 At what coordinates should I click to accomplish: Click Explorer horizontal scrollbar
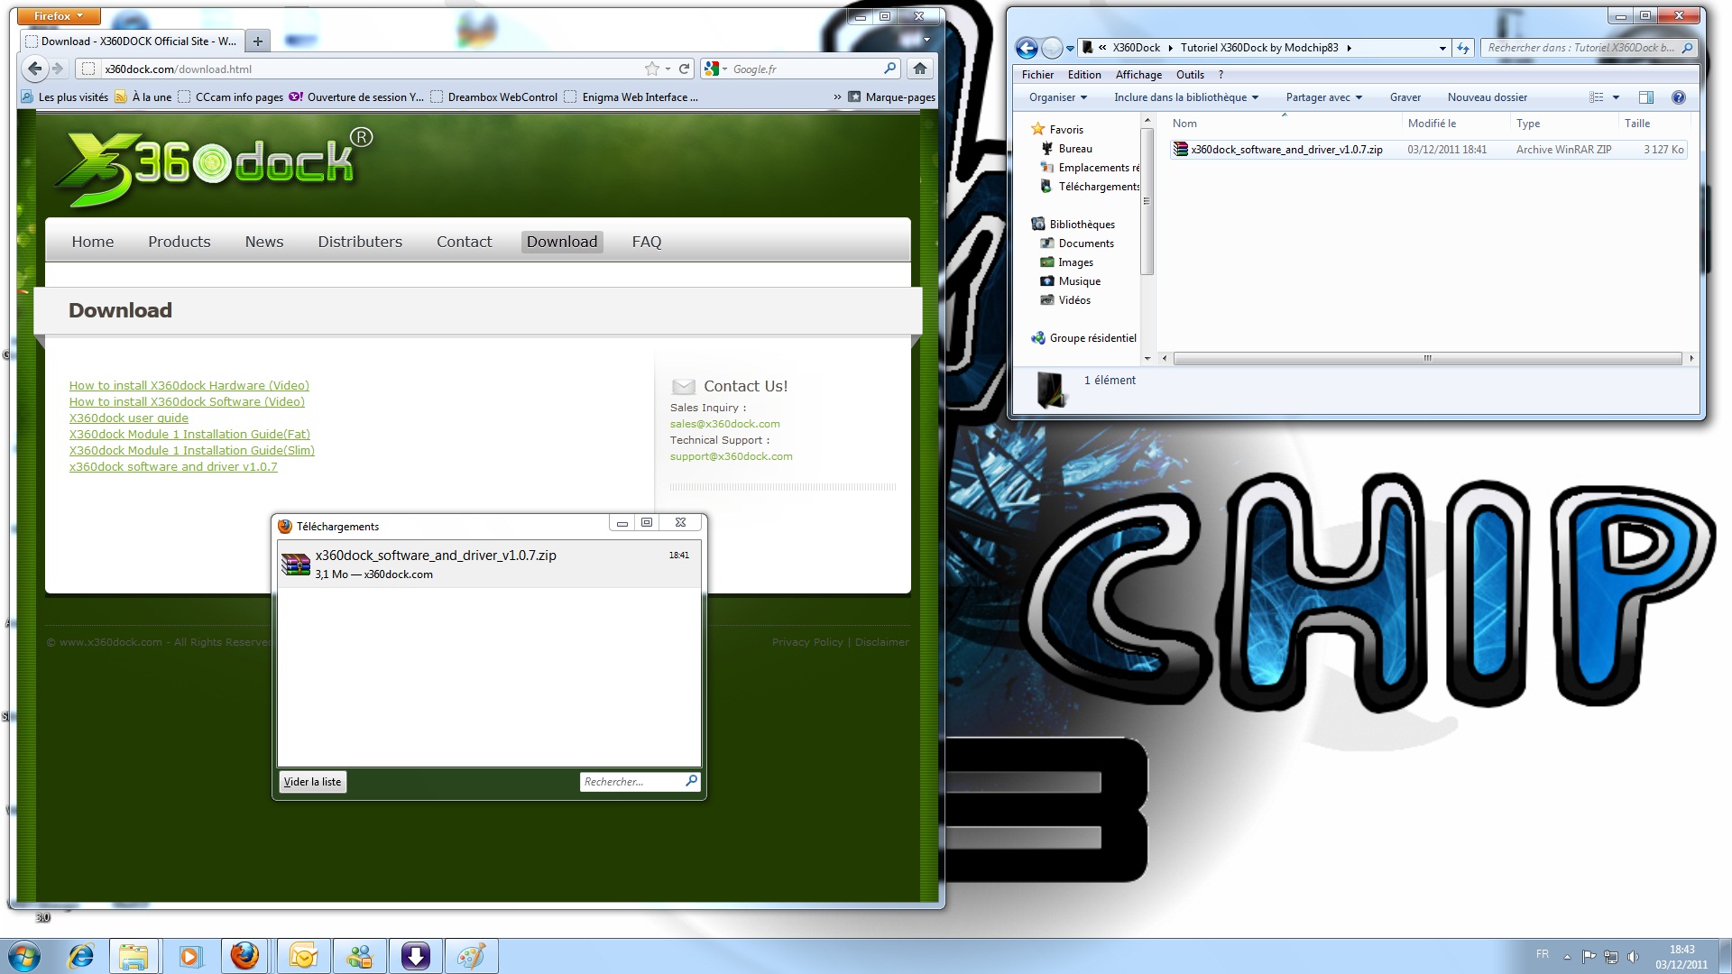(x=1427, y=359)
